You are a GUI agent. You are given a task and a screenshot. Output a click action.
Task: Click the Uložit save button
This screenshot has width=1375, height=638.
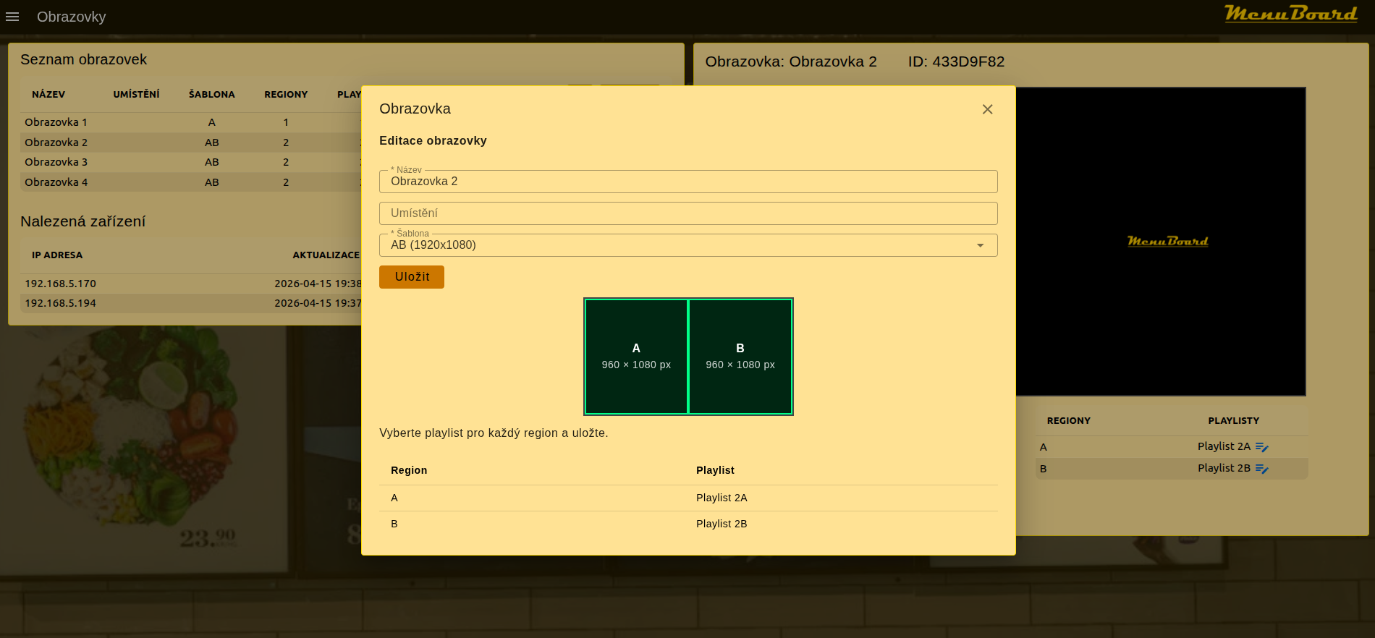[x=411, y=277]
